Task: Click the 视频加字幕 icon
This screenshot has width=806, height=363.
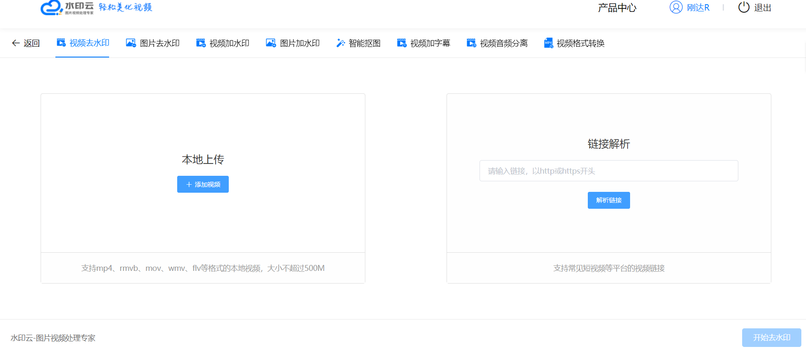Action: tap(402, 43)
